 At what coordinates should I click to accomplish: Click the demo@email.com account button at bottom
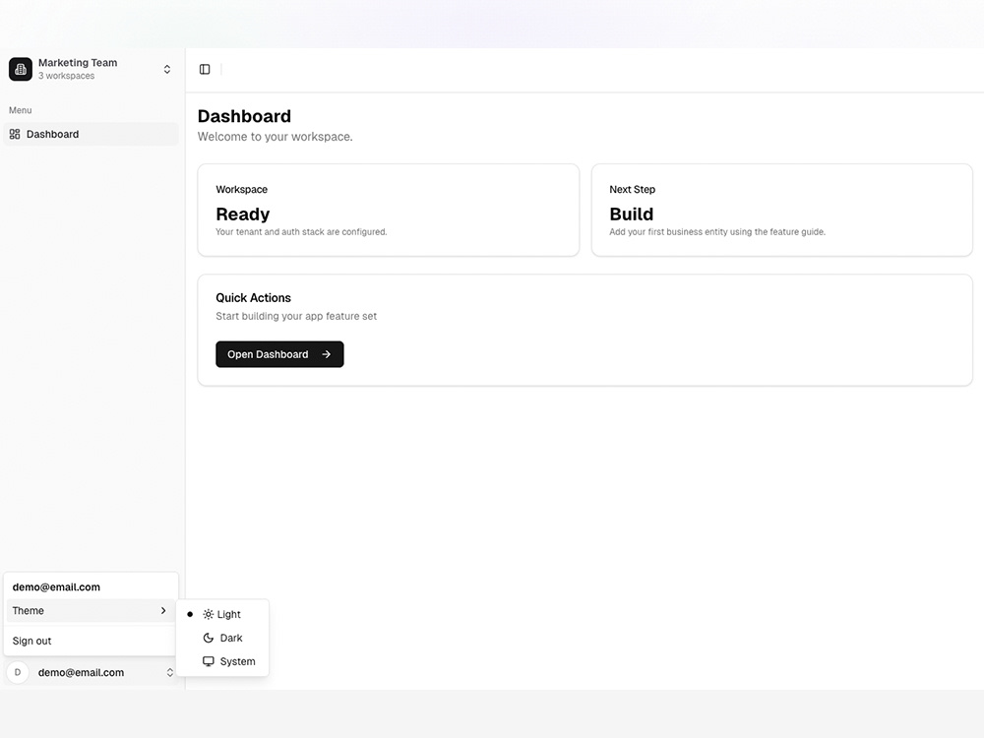91,673
